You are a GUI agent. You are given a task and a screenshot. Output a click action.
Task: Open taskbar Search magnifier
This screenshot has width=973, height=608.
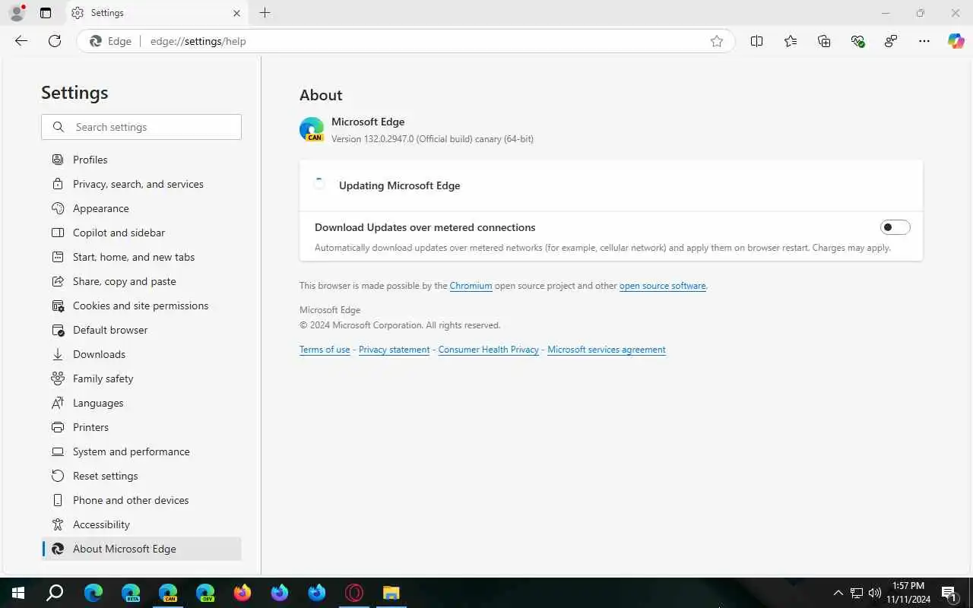(55, 593)
